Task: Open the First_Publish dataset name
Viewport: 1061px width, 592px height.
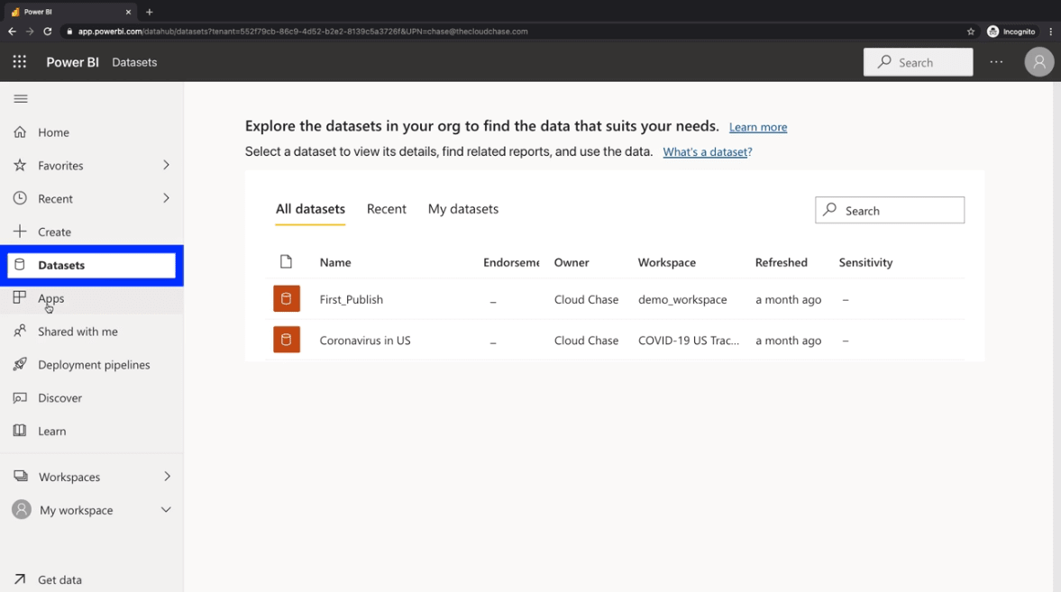Action: point(352,299)
